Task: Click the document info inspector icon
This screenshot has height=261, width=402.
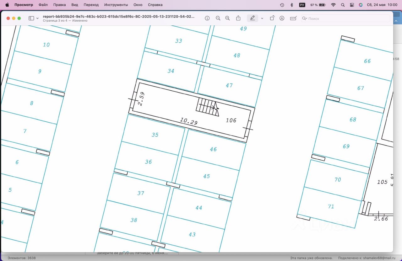Action: 207,19
